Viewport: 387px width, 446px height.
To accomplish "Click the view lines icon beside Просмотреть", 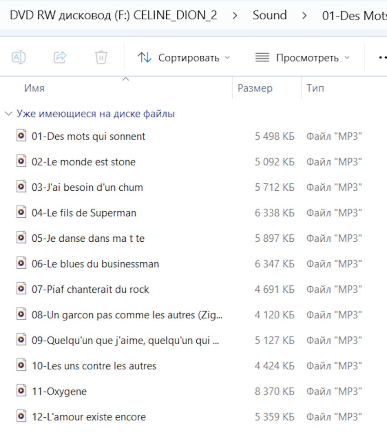I will [262, 57].
